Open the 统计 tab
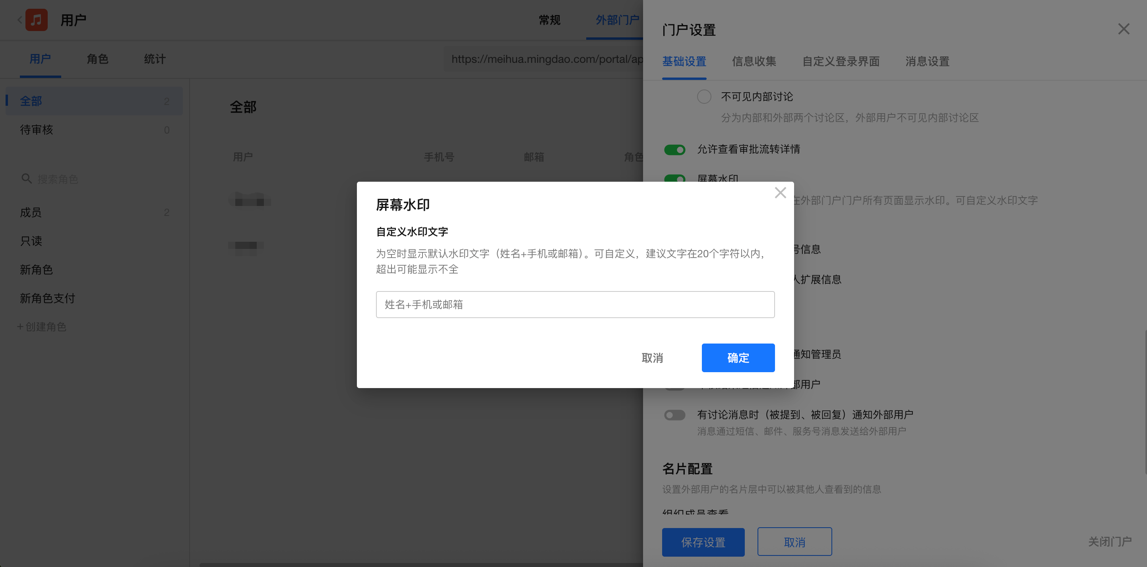The height and width of the screenshot is (567, 1147). click(155, 59)
